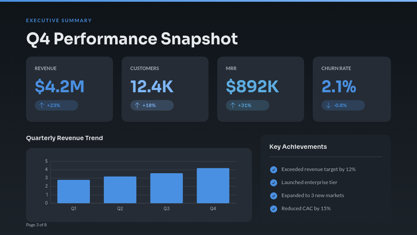417x235 pixels.
Task: Click the 2.1% churn rate value
Action: click(339, 87)
